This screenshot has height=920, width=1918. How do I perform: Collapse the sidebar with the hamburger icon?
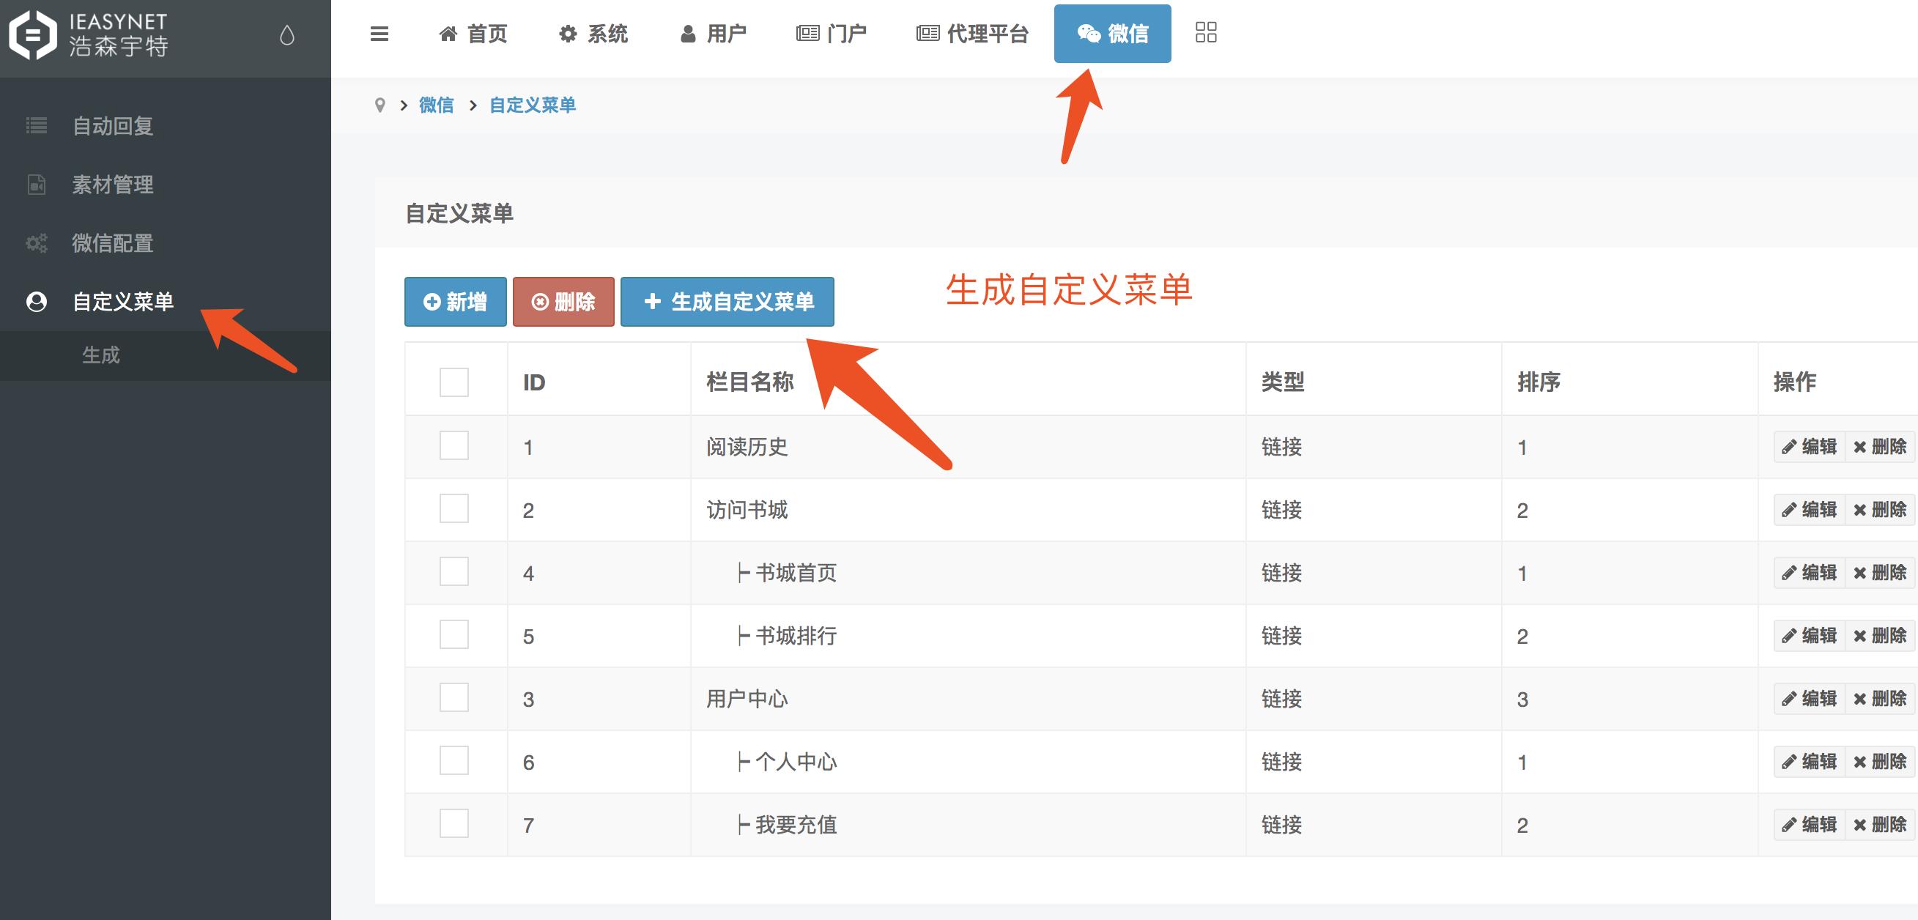pyautogui.click(x=379, y=34)
